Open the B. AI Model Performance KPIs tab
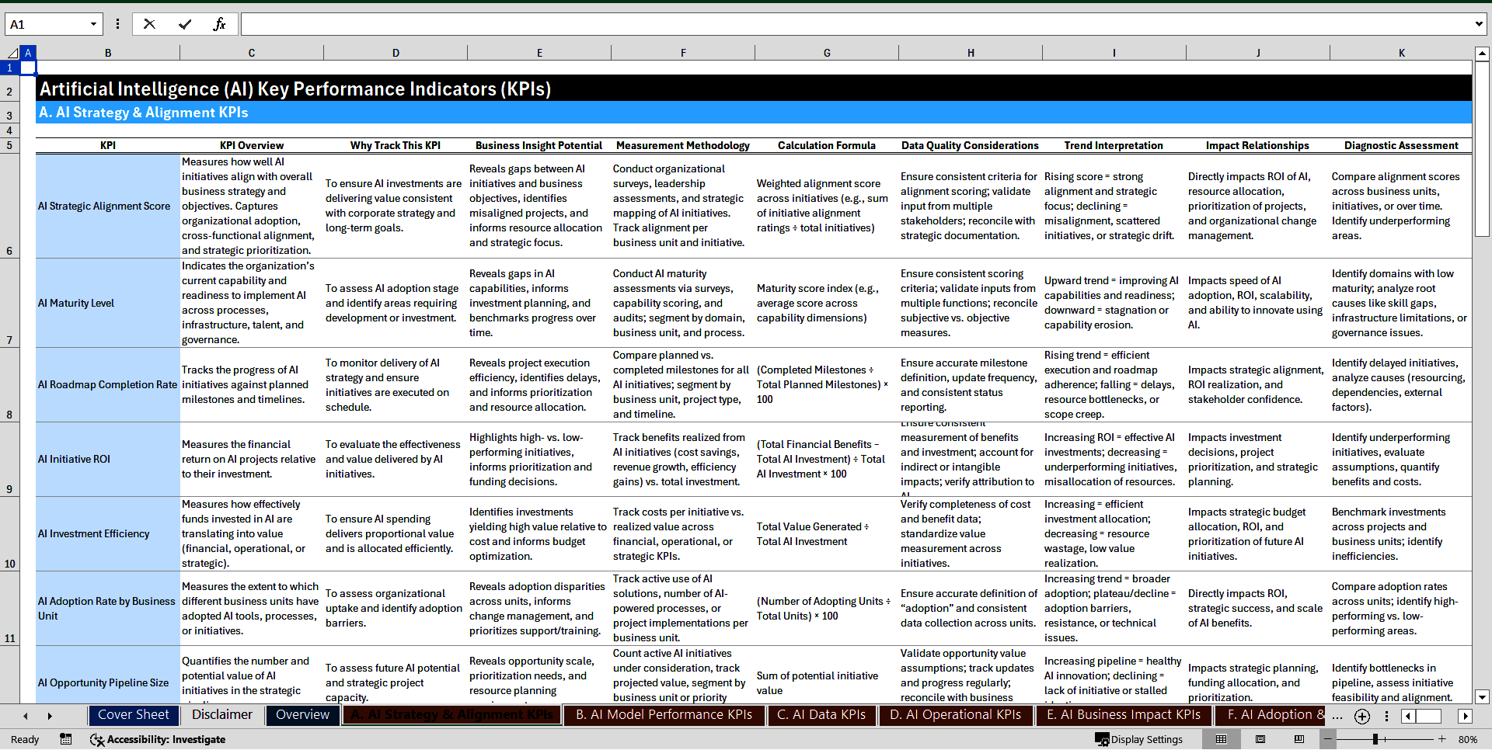The image size is (1492, 750). point(664,714)
